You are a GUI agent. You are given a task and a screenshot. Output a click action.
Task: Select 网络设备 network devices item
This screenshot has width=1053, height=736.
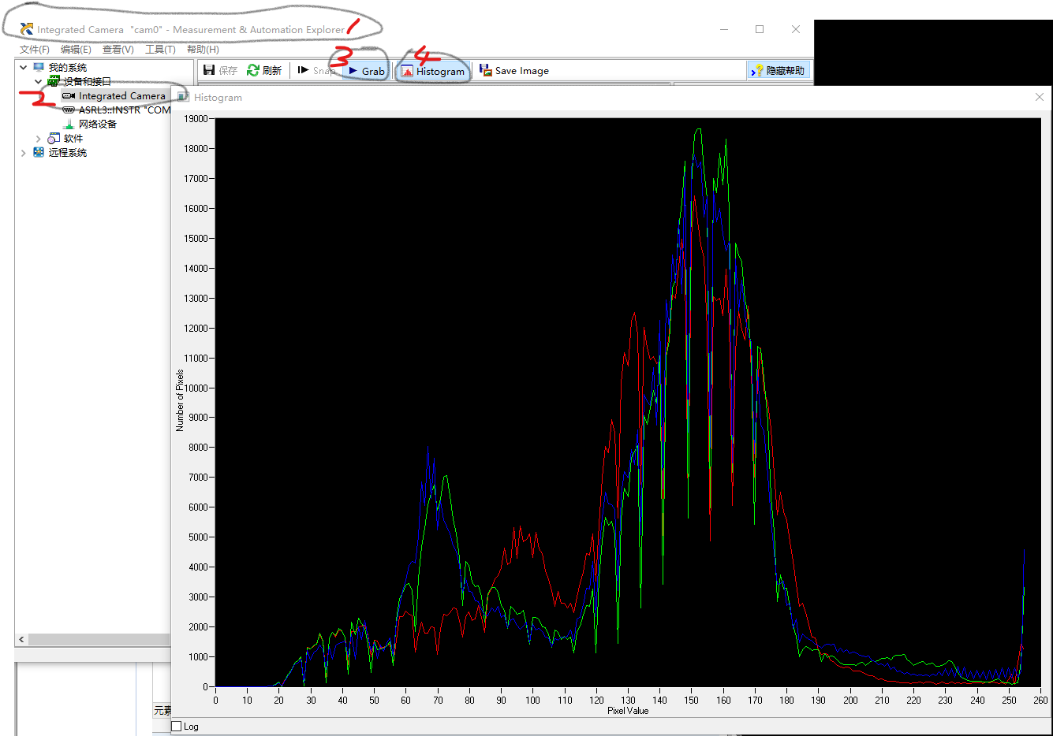pos(97,125)
